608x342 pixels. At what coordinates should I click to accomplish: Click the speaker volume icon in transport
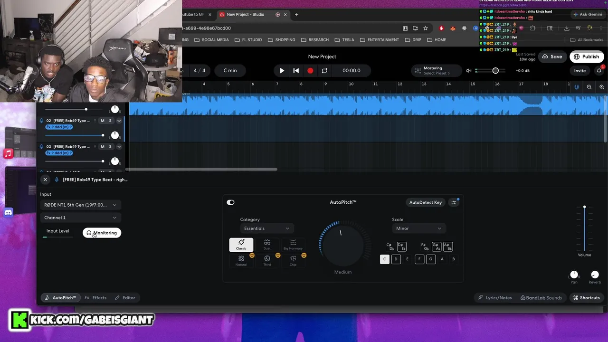468,70
